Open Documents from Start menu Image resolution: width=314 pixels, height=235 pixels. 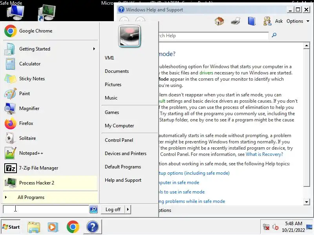117,71
